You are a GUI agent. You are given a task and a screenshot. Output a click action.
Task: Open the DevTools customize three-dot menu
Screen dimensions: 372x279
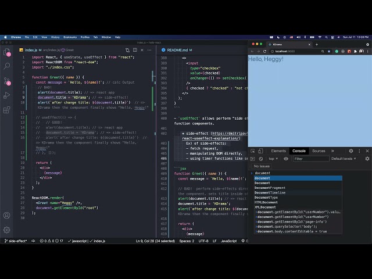[x=359, y=151]
